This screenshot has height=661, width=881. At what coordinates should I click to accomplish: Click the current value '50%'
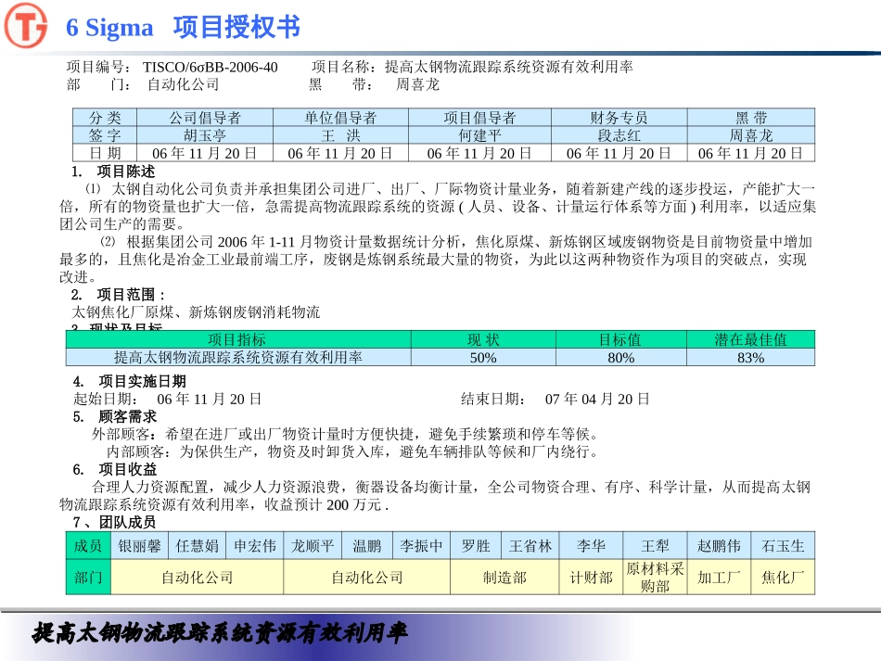[x=483, y=357]
